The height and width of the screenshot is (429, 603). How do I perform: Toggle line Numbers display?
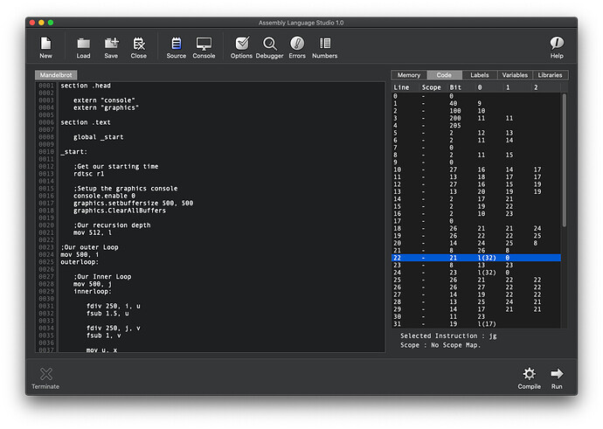coord(324,47)
